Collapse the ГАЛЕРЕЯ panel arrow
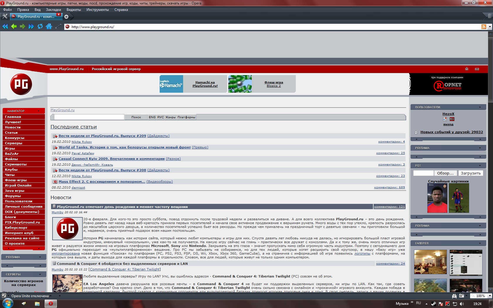The image size is (493, 308). (x=480, y=243)
